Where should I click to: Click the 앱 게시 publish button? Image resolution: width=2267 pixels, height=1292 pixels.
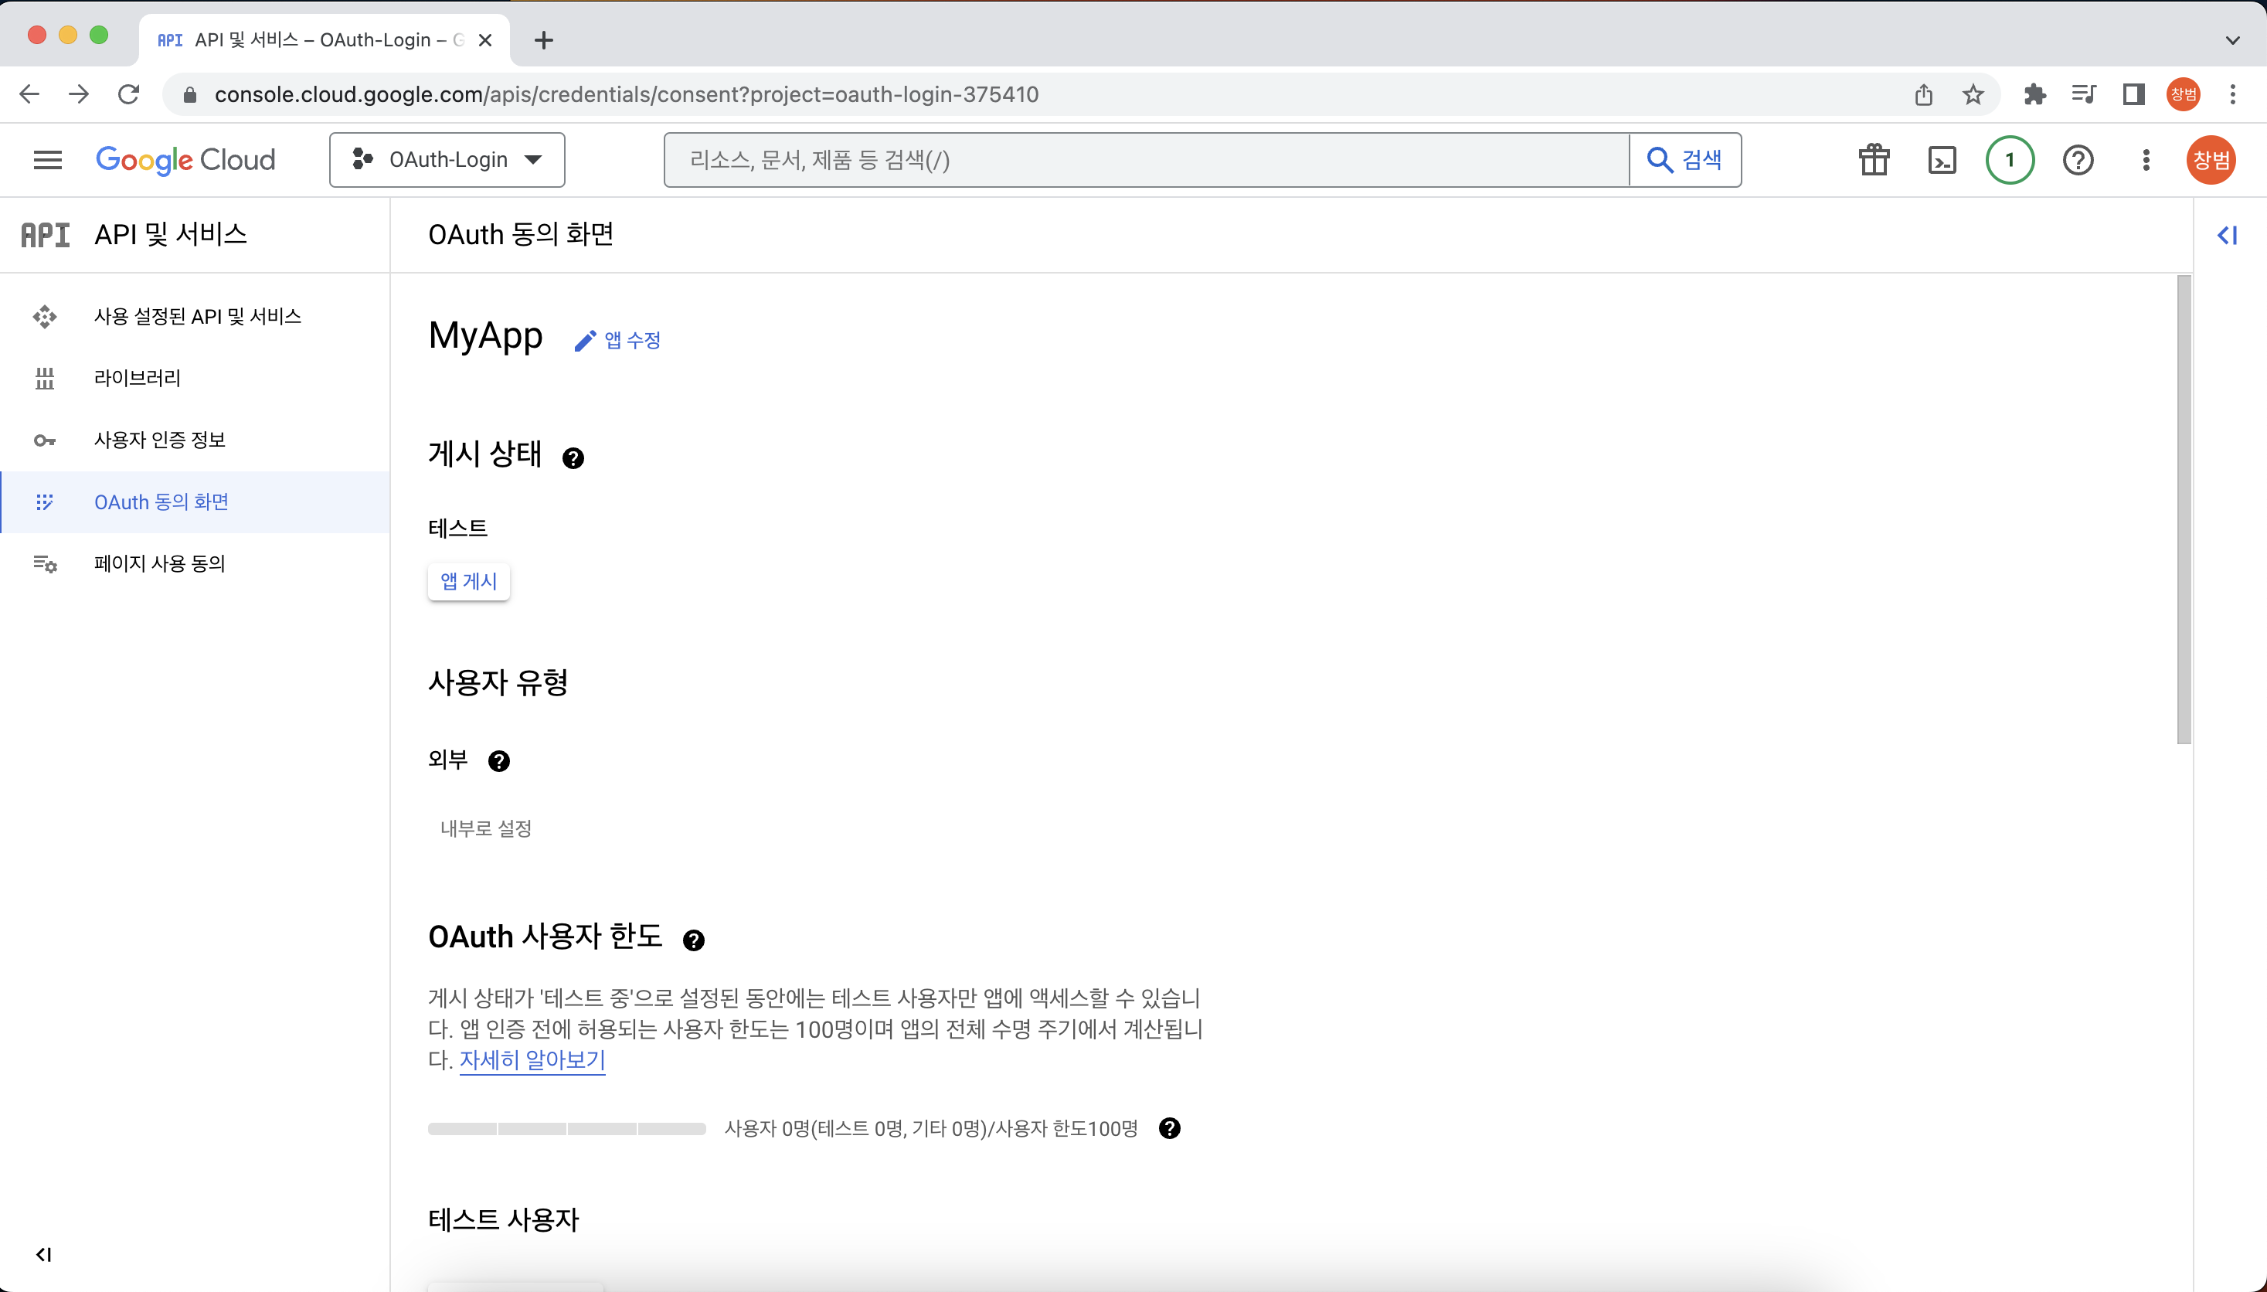click(468, 581)
